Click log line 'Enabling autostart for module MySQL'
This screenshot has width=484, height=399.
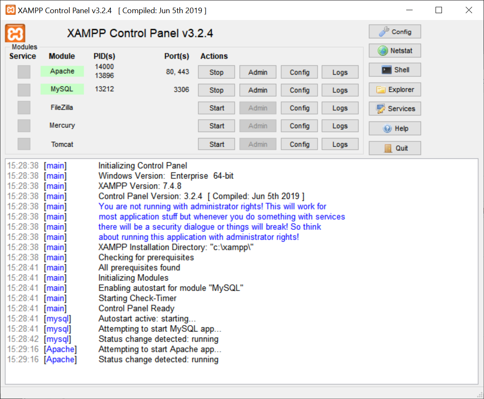click(x=171, y=288)
